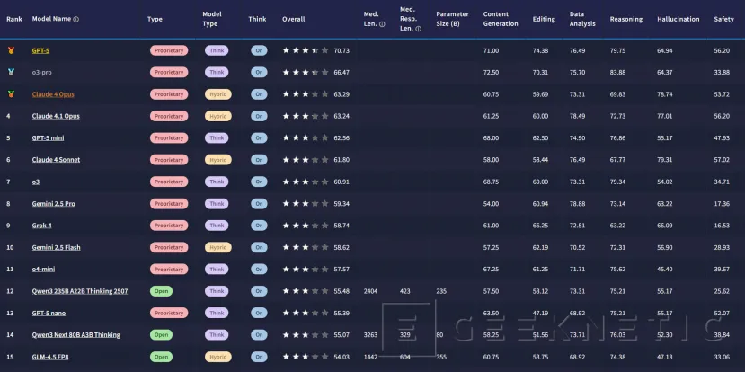Toggle the Think 'On' badge for GPT-5
The image size is (745, 372).
(x=259, y=50)
